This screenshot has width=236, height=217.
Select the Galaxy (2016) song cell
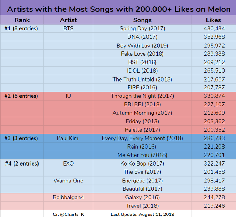pyautogui.click(x=142, y=197)
